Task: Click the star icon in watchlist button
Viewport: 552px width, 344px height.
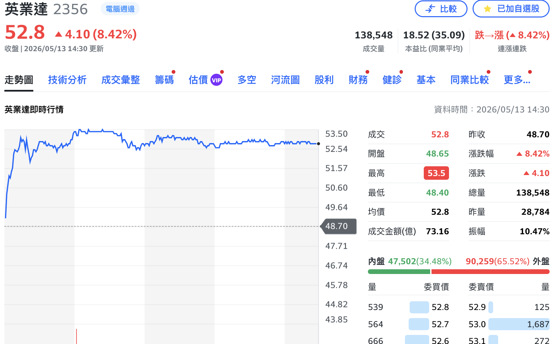Action: pos(487,9)
